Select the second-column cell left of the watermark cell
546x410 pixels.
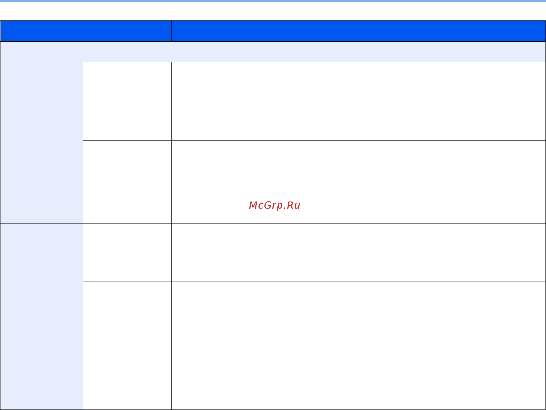point(127,182)
